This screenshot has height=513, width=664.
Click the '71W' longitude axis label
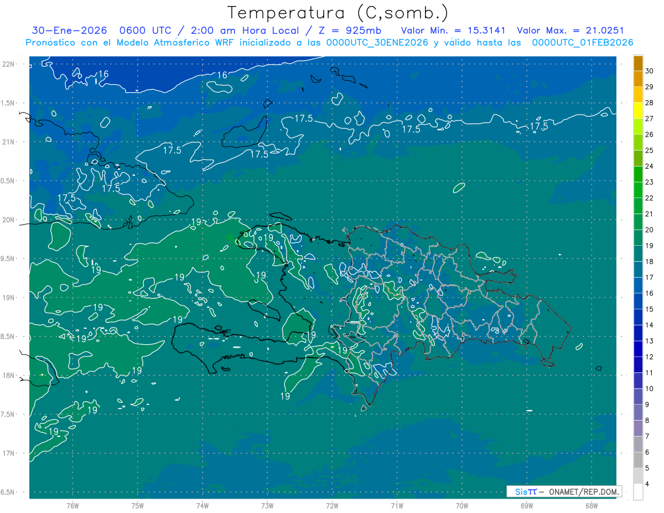(397, 505)
